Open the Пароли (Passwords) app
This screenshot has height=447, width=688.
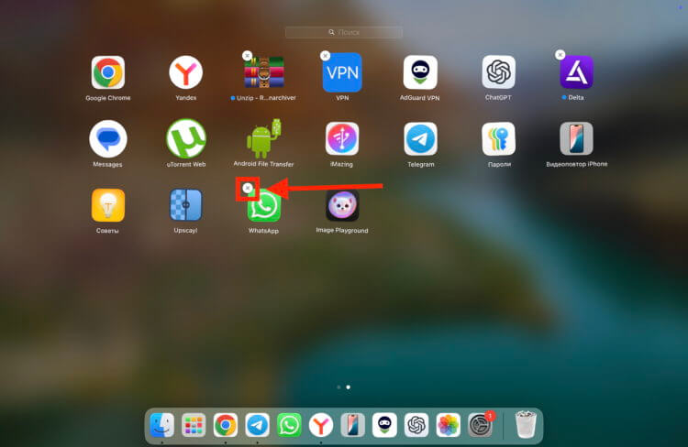coord(498,139)
